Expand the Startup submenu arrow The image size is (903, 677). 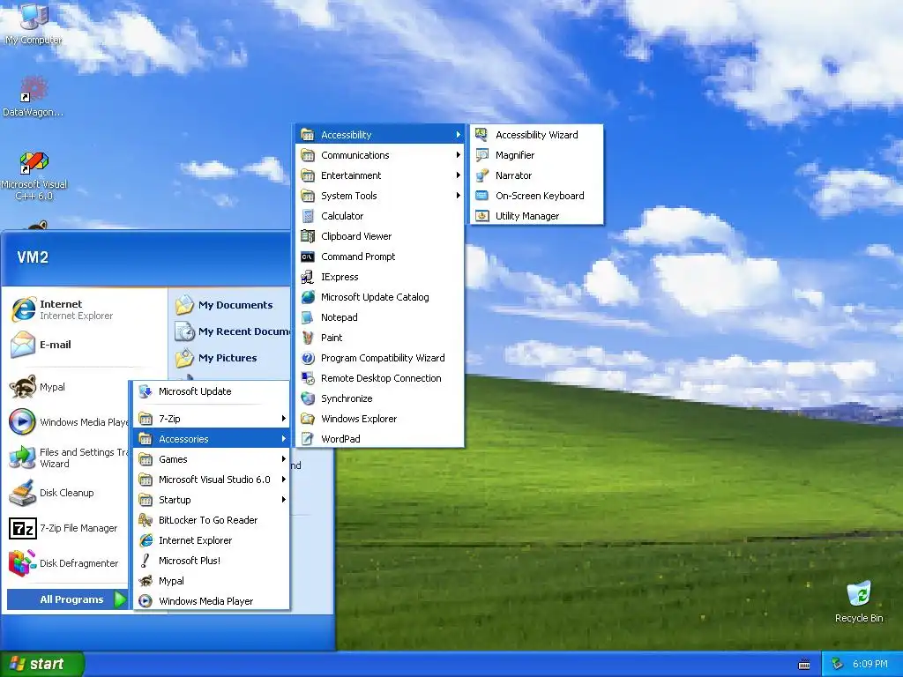pos(283,499)
